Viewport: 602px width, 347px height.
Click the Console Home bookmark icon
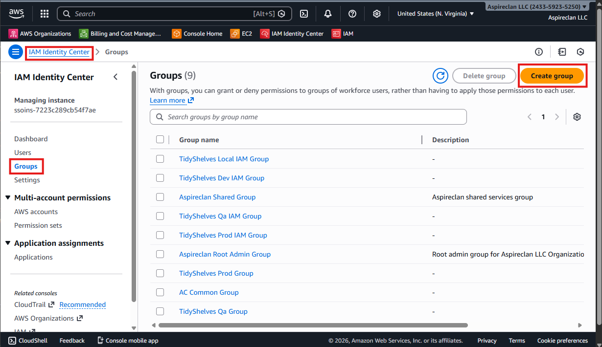(x=177, y=34)
